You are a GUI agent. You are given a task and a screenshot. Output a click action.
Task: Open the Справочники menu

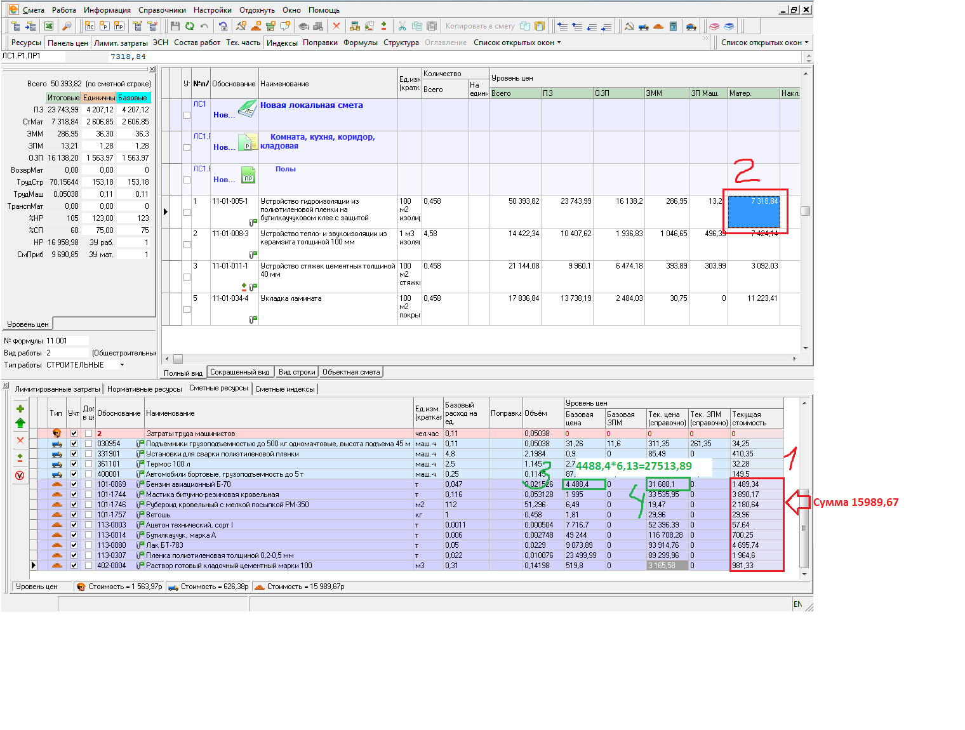click(162, 10)
